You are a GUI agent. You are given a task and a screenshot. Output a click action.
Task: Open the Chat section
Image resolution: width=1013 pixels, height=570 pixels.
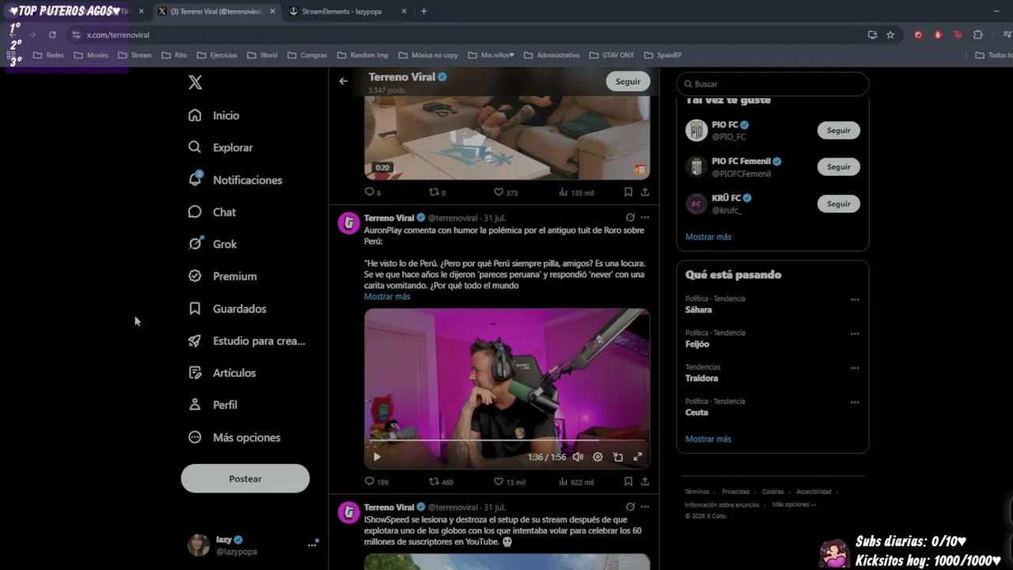[212, 212]
